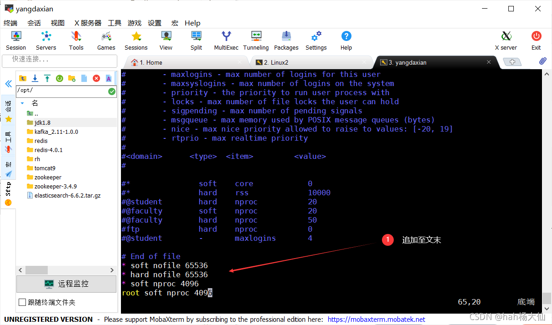This screenshot has height=325, width=552.
Task: Open the X 服务器 menu
Action: [88, 23]
